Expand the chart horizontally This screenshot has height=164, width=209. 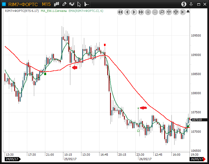(x=176, y=12)
